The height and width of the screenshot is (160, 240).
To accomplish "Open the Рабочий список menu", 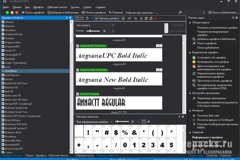I will 57,7.
